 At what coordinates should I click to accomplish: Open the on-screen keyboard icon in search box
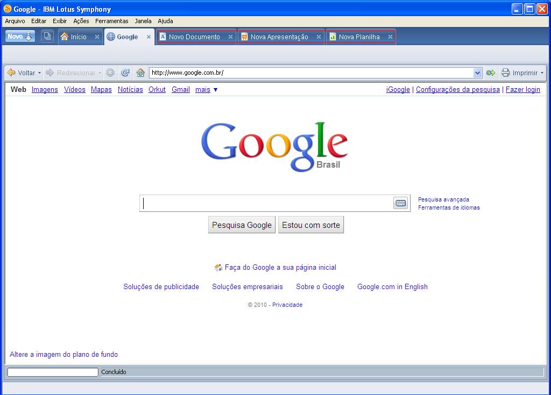[x=400, y=203]
